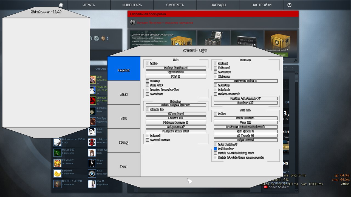Image resolution: width=351 pixels, height=197 pixels.
Task: Open the Pitch: Emotion selector
Action: (245, 118)
